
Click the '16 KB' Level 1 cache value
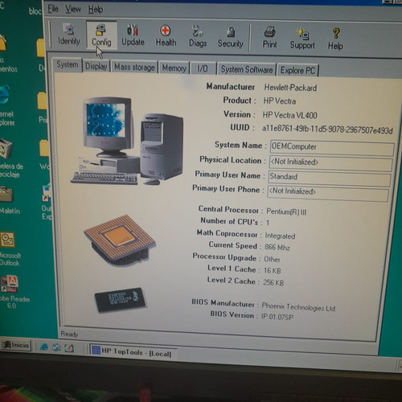click(273, 270)
